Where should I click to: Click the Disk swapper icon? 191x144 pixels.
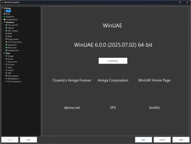click(7, 76)
